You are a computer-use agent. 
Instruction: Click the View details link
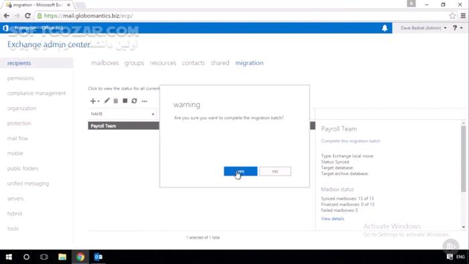point(332,219)
